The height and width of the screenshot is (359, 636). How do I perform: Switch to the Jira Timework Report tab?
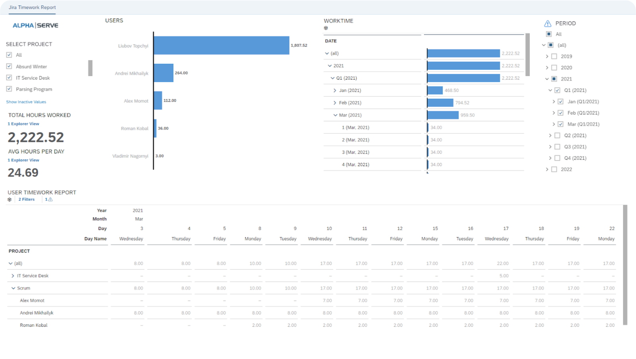click(32, 7)
